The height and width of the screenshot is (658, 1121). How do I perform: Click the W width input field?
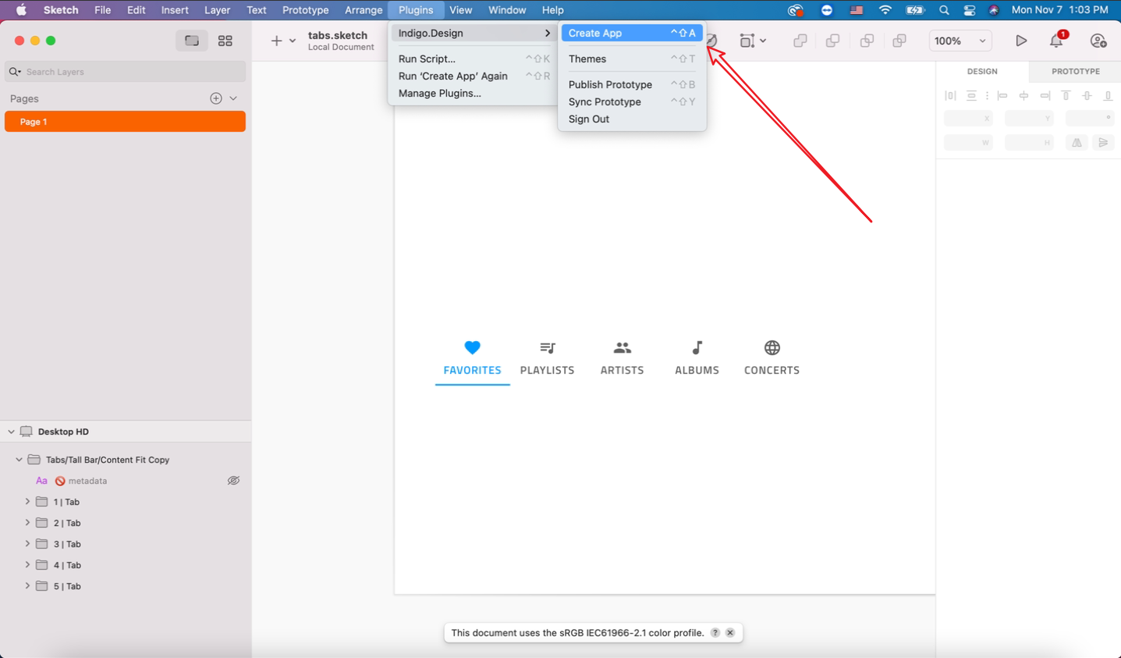tap(968, 143)
